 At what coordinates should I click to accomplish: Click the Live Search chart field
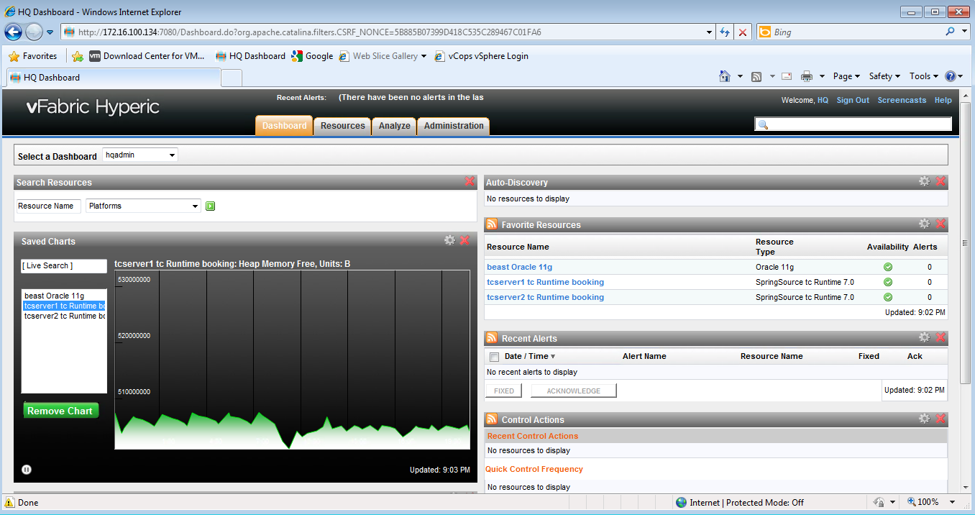(x=63, y=266)
